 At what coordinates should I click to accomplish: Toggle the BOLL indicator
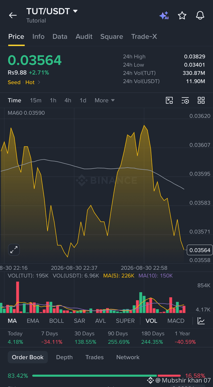click(x=57, y=321)
